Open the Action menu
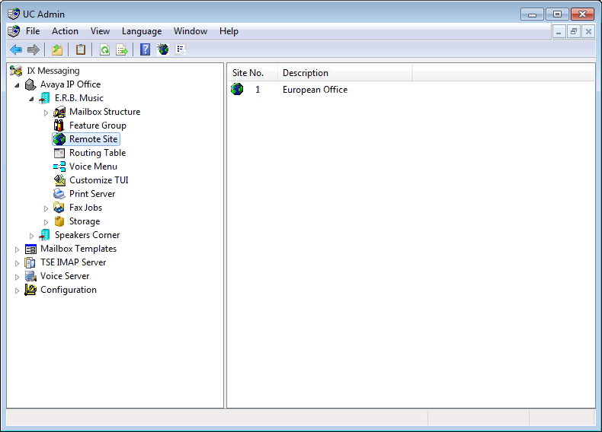Image resolution: width=602 pixels, height=432 pixels. 65,31
